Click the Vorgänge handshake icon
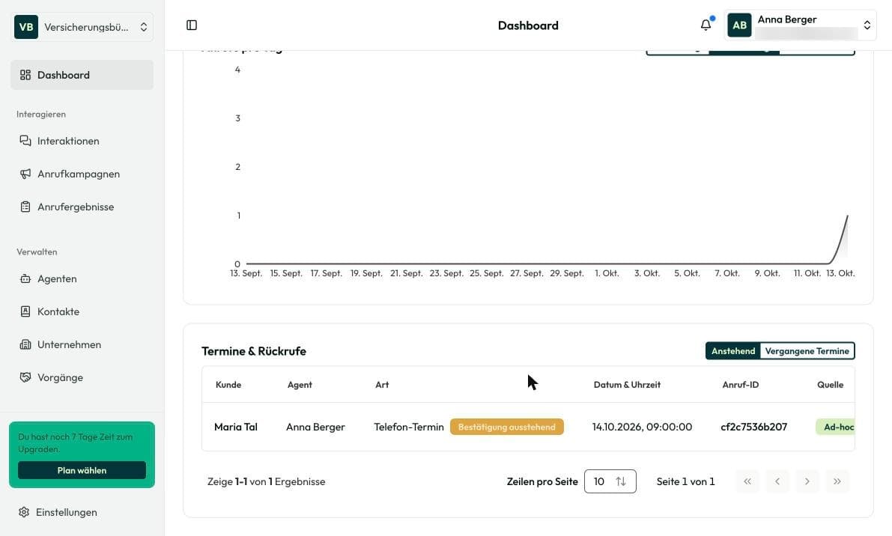The image size is (892, 536). [x=25, y=377]
